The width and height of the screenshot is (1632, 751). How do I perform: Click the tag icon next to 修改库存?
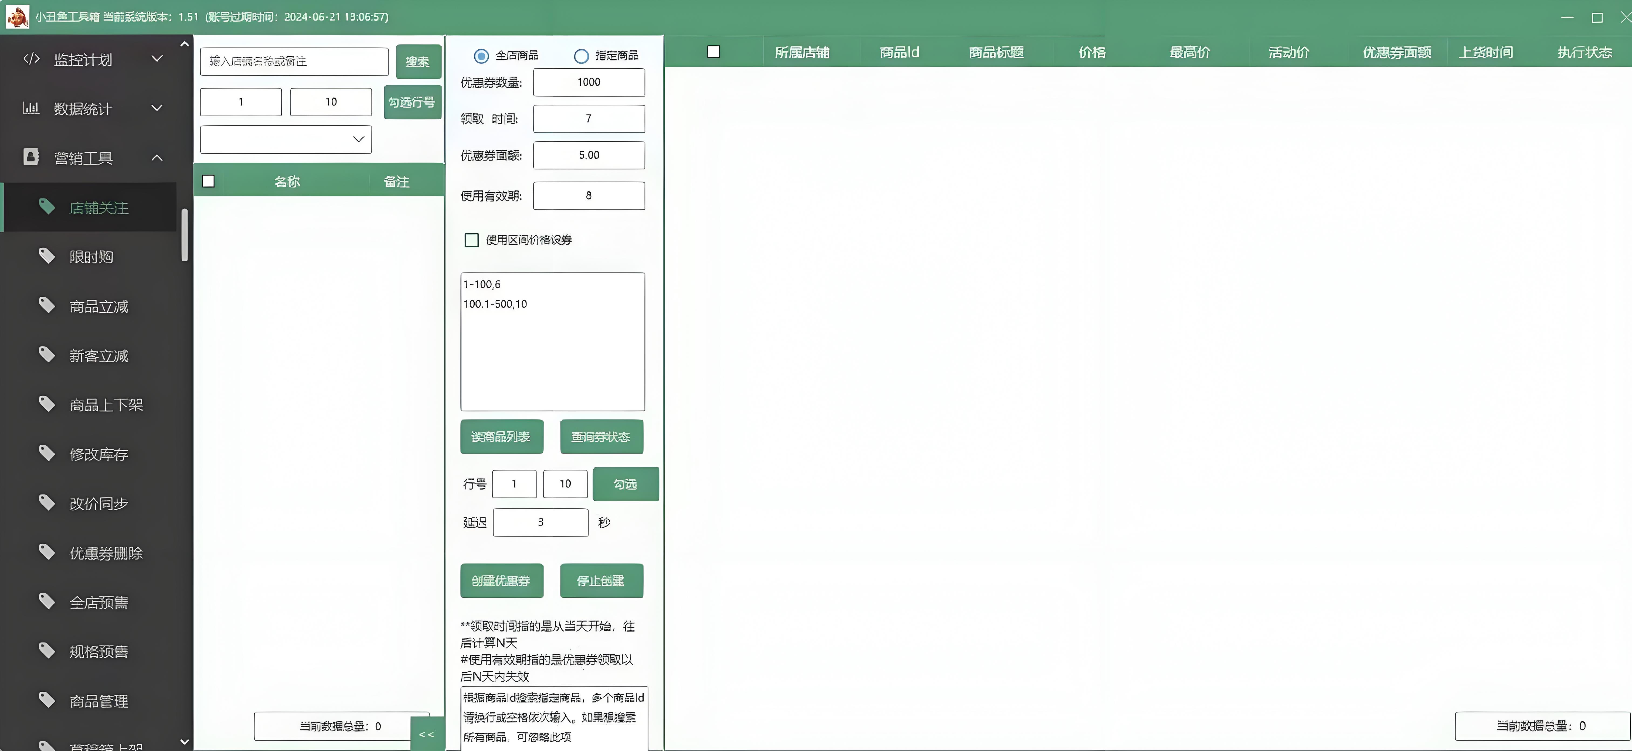[47, 453]
